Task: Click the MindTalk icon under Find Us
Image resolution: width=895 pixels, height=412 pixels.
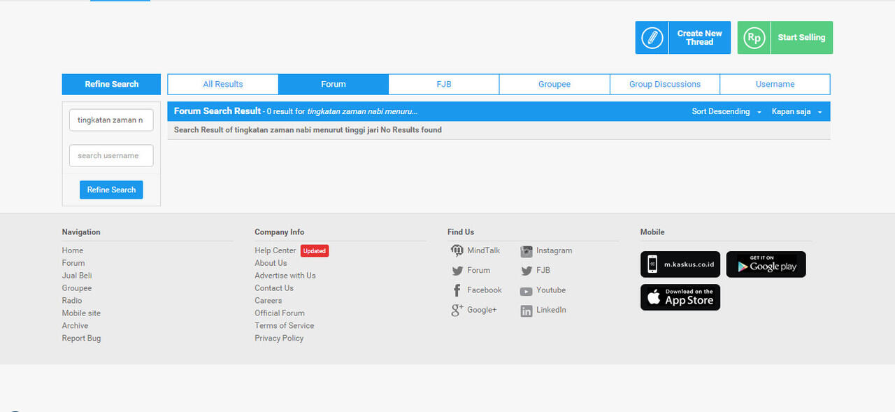Action: pos(457,250)
